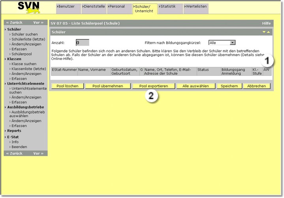
Task: Click the Bildungsgang Anmeldung column header
Action: [236, 71]
